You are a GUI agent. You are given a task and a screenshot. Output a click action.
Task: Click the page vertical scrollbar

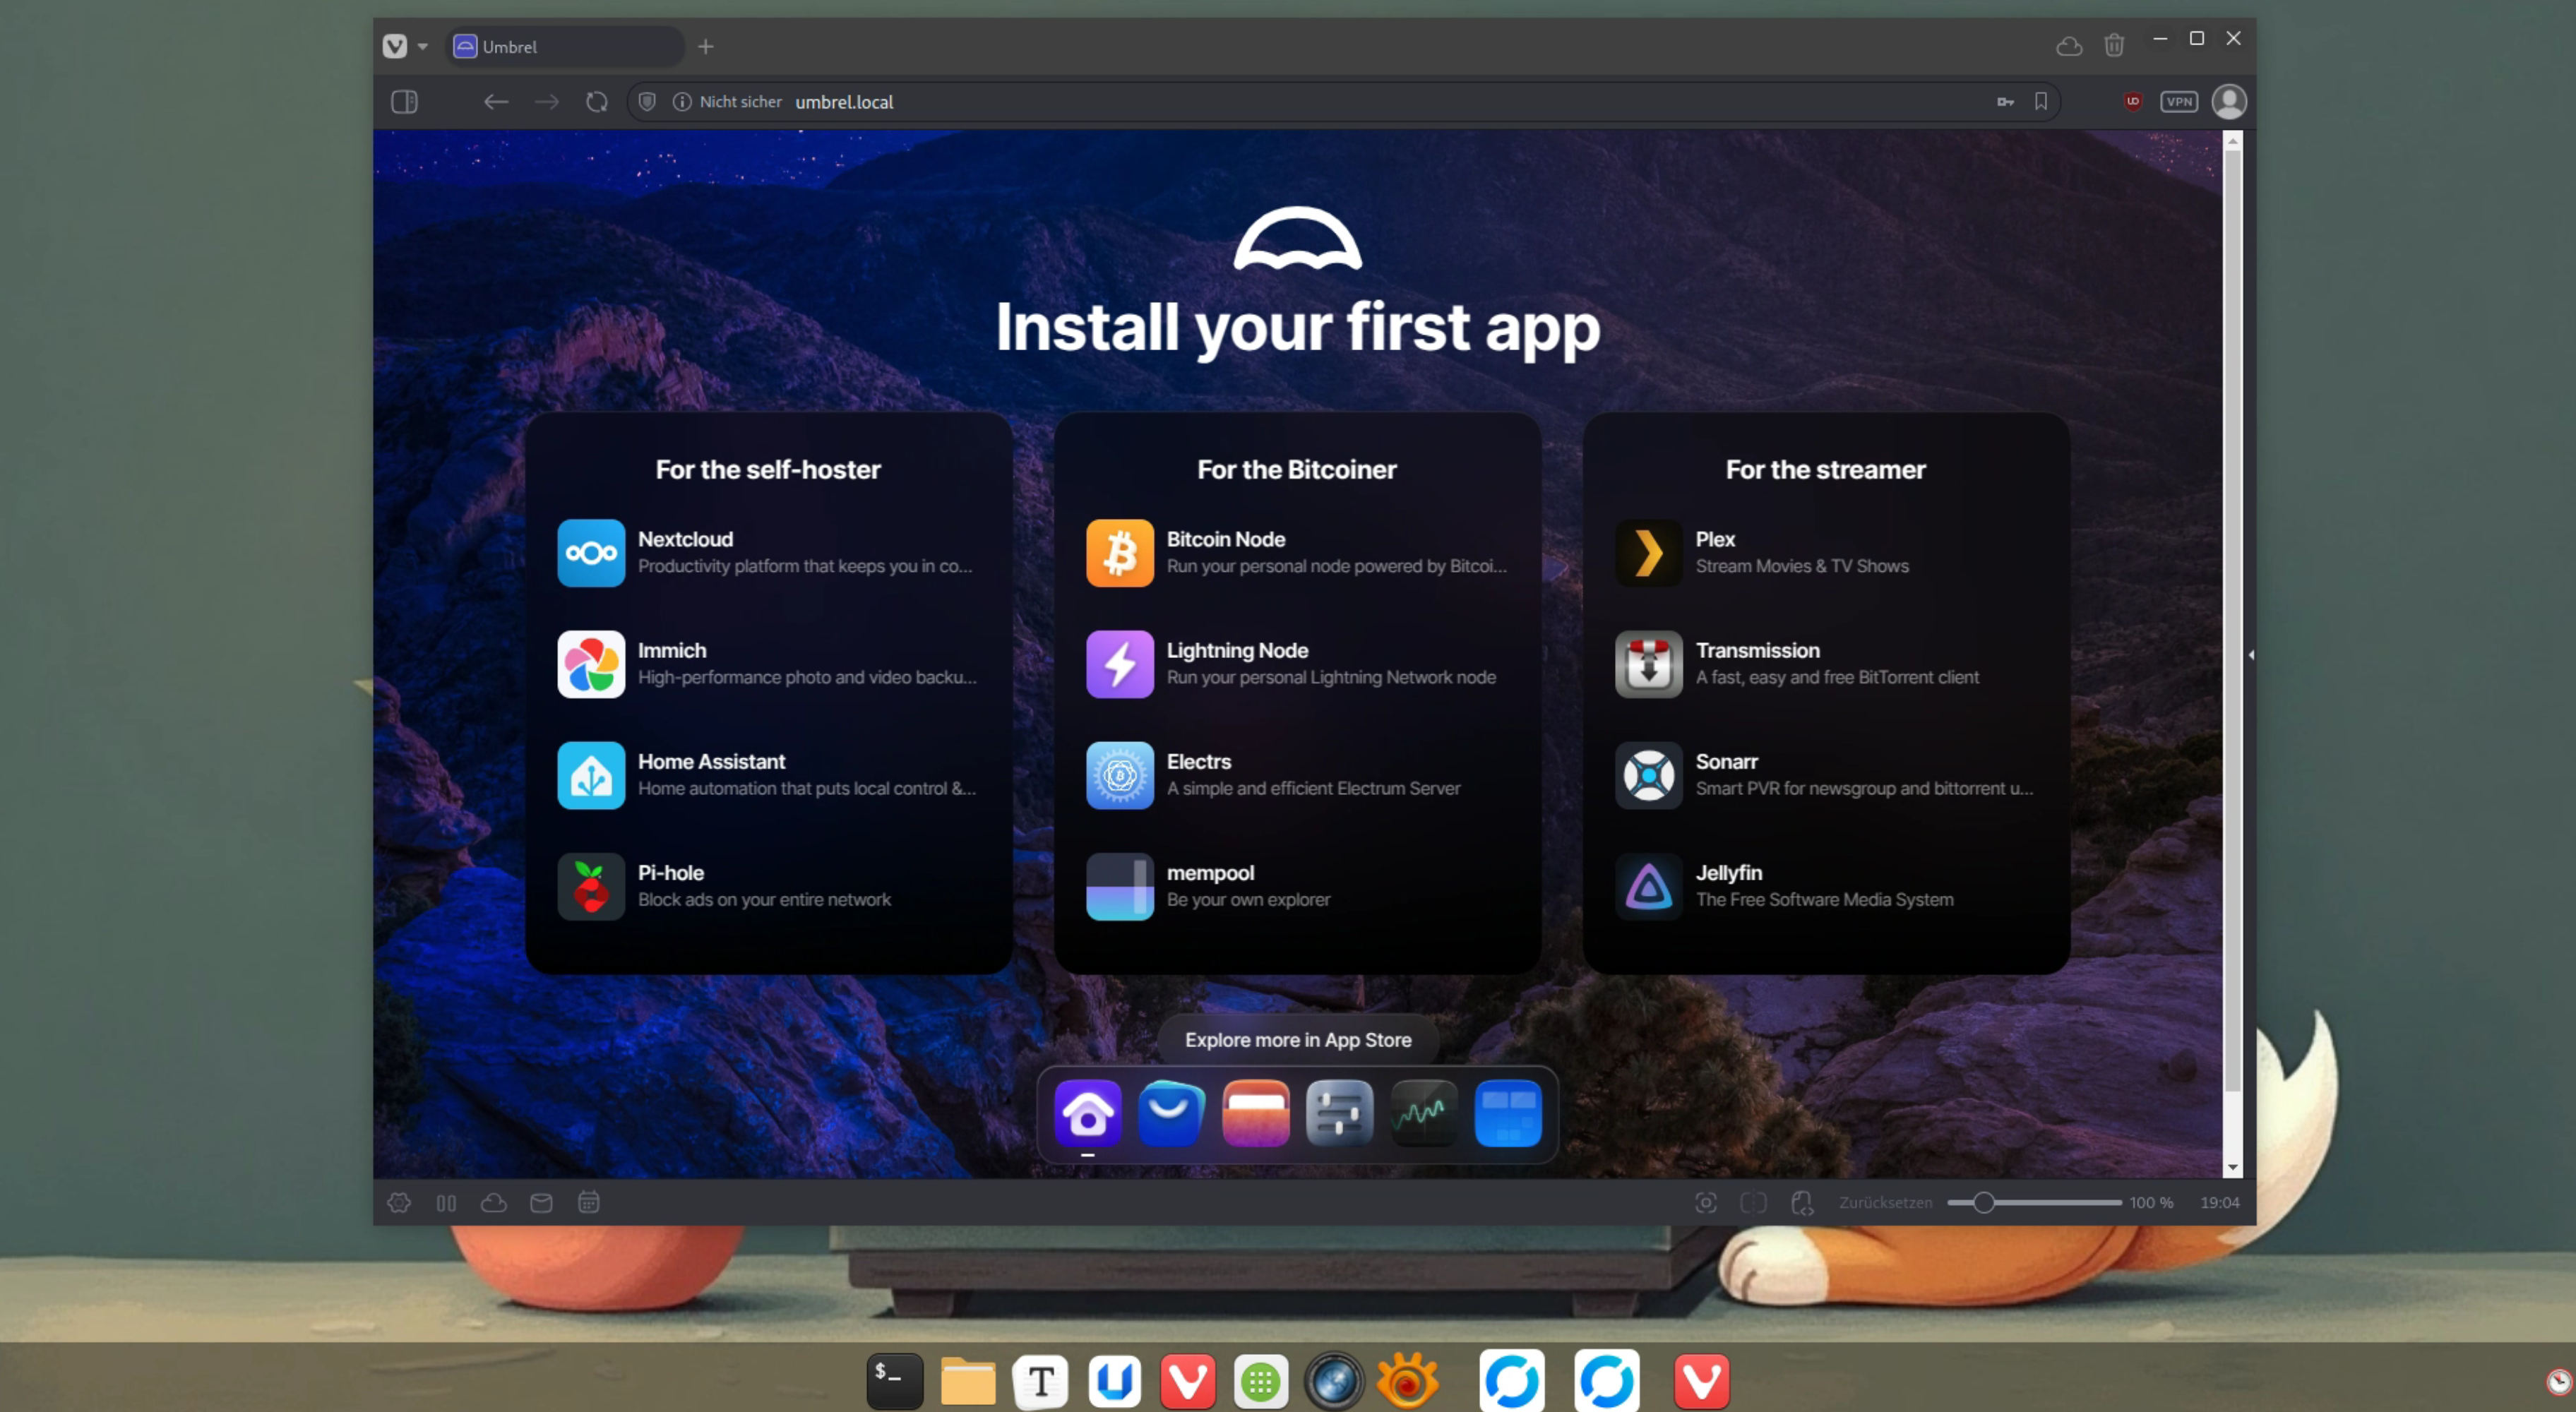[x=2232, y=620]
